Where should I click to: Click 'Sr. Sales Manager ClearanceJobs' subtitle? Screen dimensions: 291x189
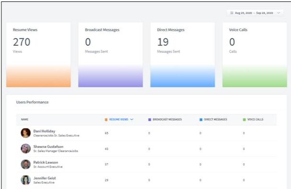pos(56,151)
